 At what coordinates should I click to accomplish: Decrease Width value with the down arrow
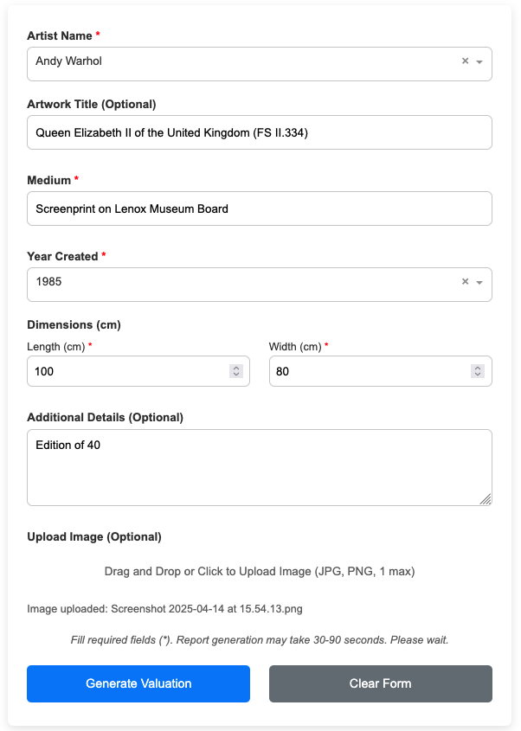coord(478,375)
